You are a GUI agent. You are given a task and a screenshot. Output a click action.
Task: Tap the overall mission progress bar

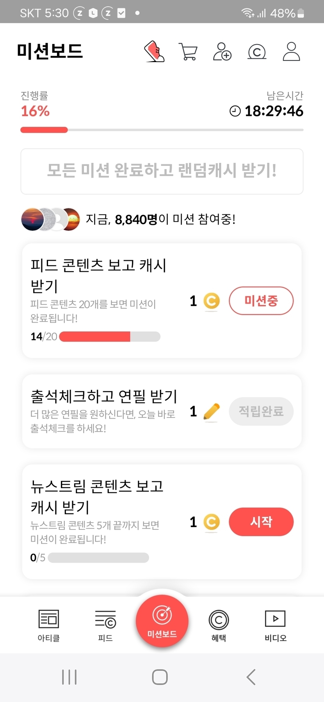pyautogui.click(x=162, y=130)
